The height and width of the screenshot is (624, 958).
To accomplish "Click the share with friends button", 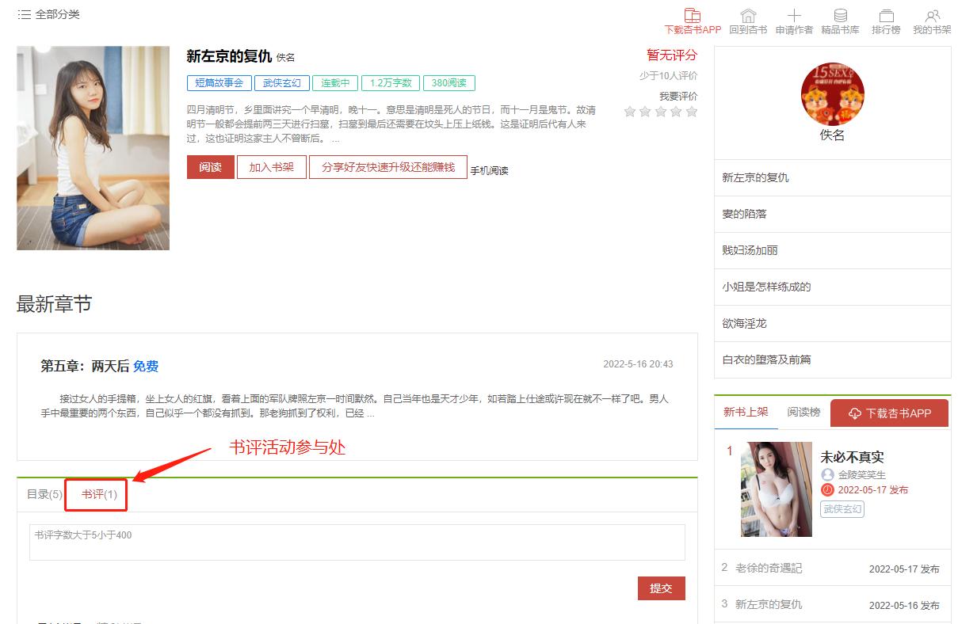I will tap(387, 167).
